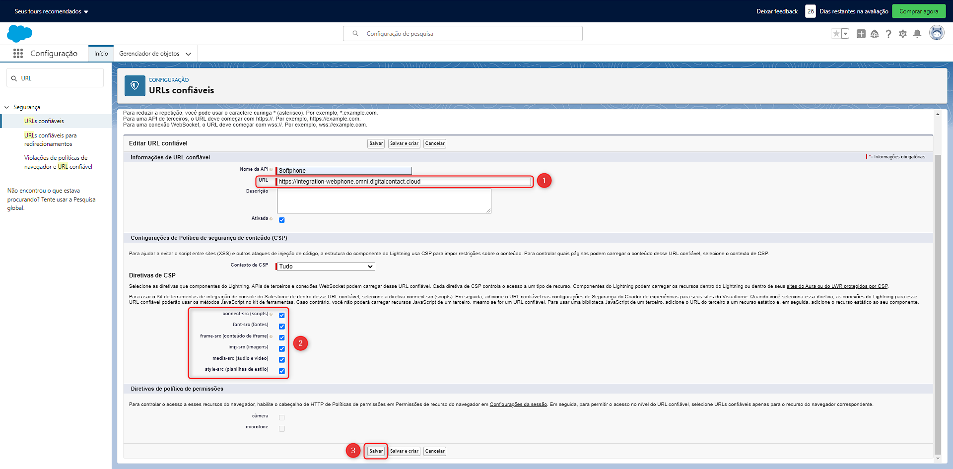Click info icon next to Nome da API
Viewport: 953px width, 469px height.
click(271, 170)
